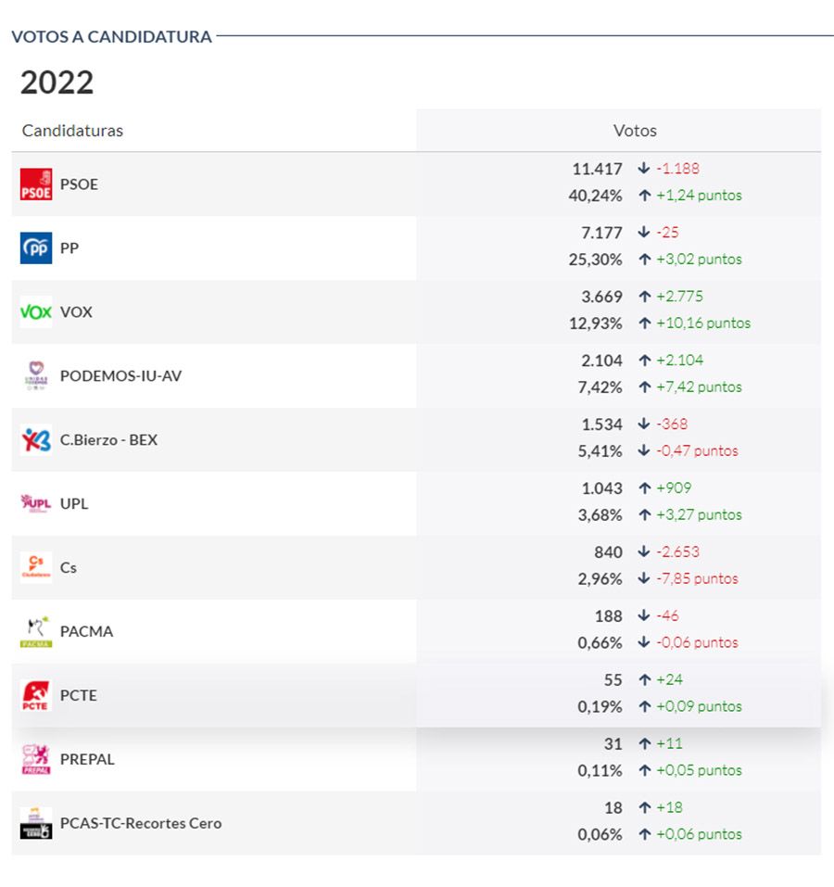Image resolution: width=834 pixels, height=887 pixels.
Task: Click the Unidas Podemos logo icon
Action: [36, 375]
